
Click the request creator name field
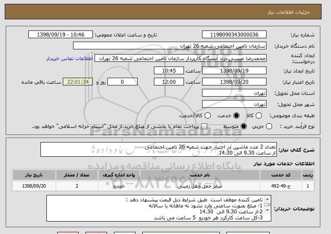[181, 58]
